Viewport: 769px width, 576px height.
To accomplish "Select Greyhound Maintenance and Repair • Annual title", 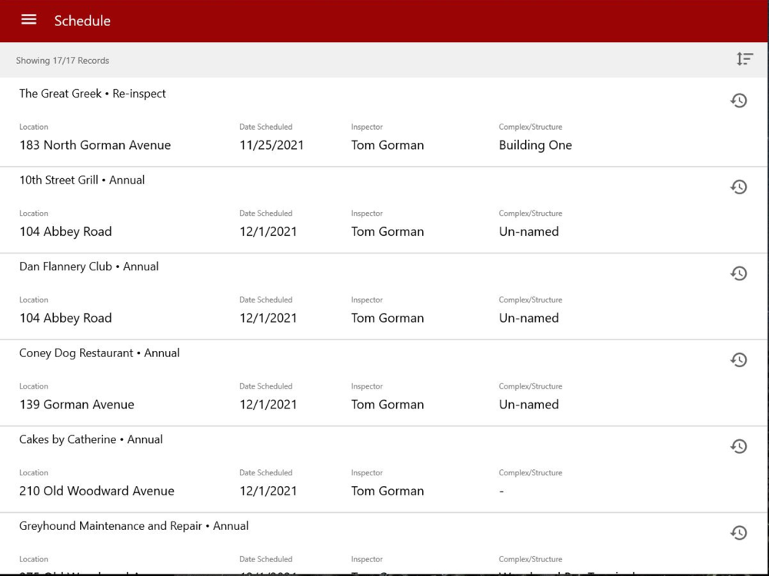I will pyautogui.click(x=134, y=526).
